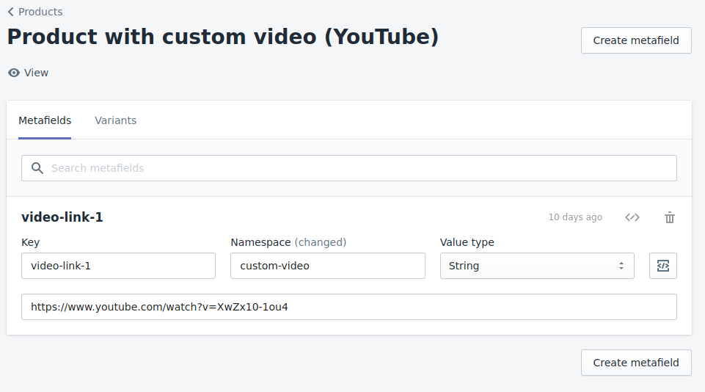Click the YouTube URL value field
The height and width of the screenshot is (392, 705).
(349, 307)
